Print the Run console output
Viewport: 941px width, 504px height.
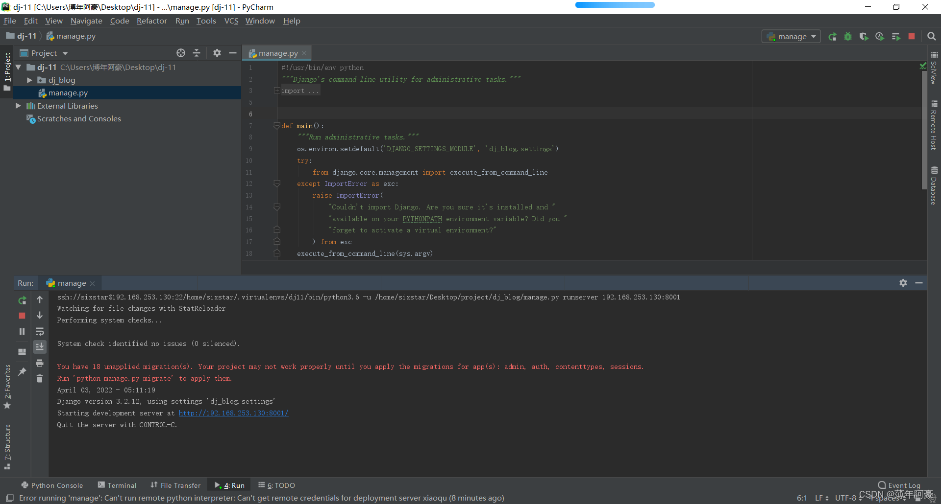[40, 363]
